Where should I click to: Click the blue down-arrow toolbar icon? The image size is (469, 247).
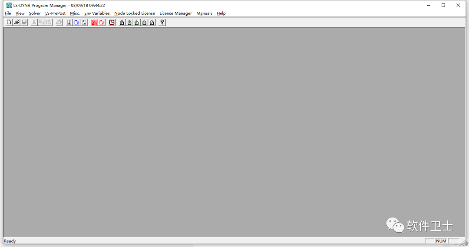coord(69,23)
